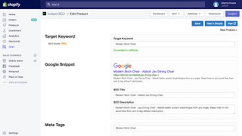Go to Discounts in sidebar
Viewport: 242px width, 136px height.
pos(14,41)
